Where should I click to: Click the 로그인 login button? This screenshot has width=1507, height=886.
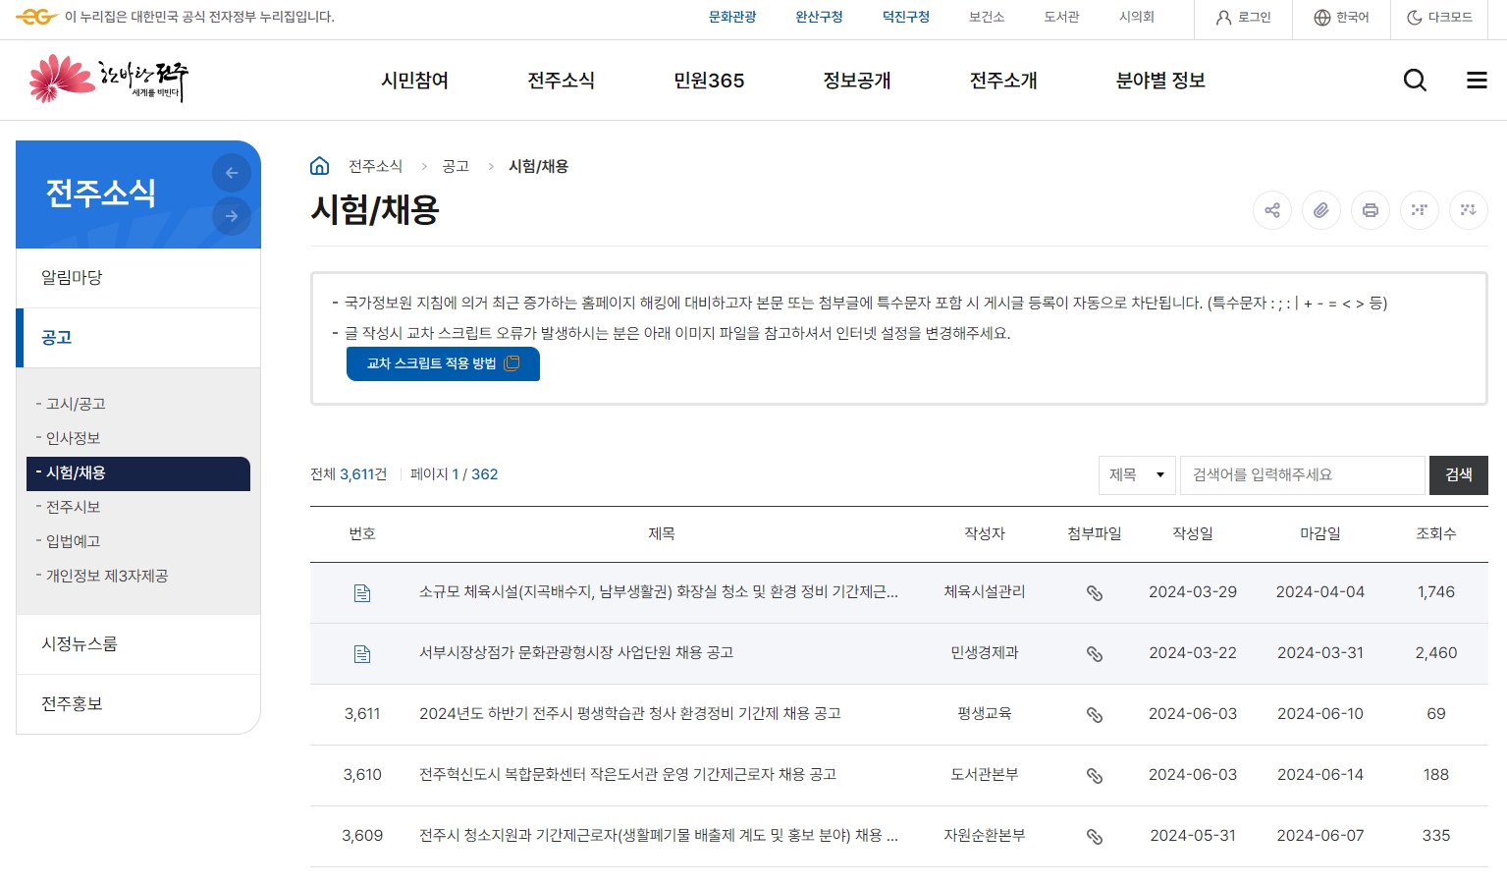[1243, 18]
